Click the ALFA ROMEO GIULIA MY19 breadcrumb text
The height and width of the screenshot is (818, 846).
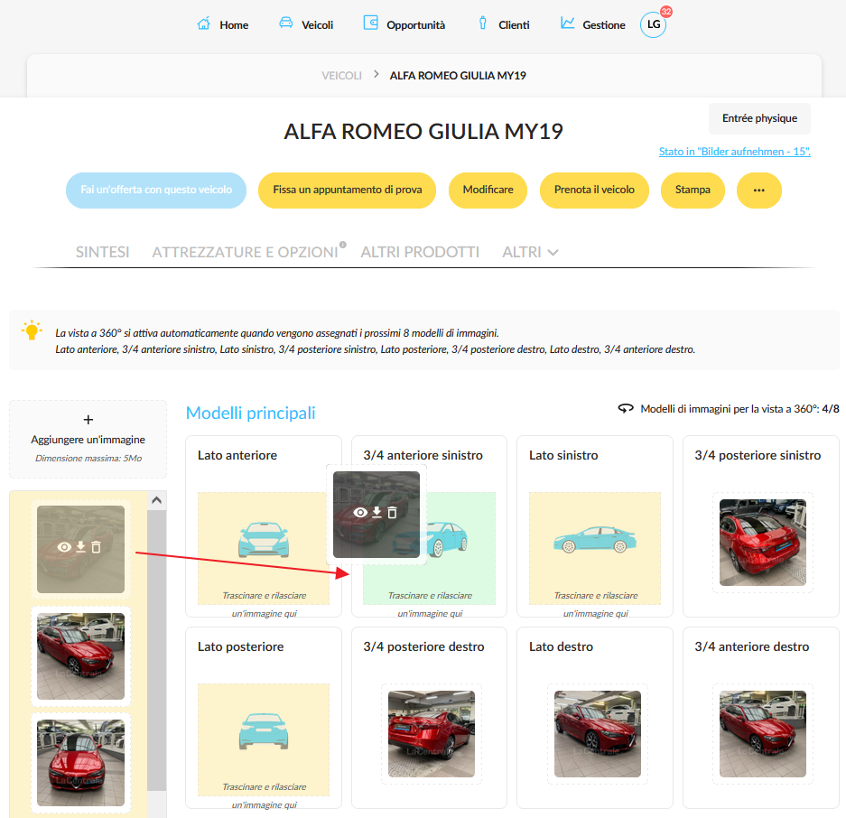458,76
